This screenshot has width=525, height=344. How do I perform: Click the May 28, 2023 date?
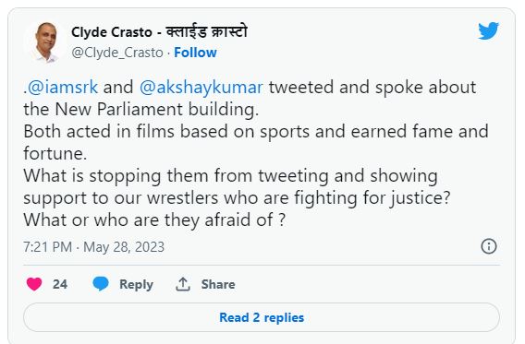(x=124, y=247)
